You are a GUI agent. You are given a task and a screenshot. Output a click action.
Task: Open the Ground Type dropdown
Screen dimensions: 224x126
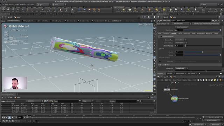(x=181, y=68)
